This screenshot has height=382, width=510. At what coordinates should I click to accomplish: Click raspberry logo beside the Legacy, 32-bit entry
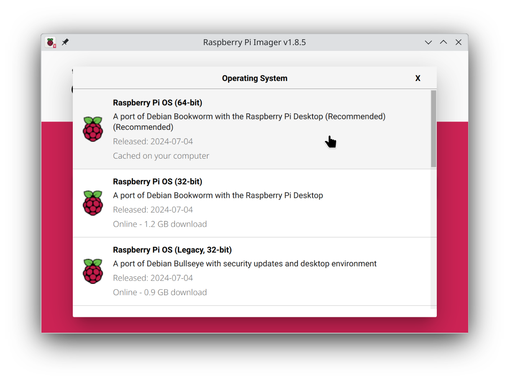(x=93, y=271)
